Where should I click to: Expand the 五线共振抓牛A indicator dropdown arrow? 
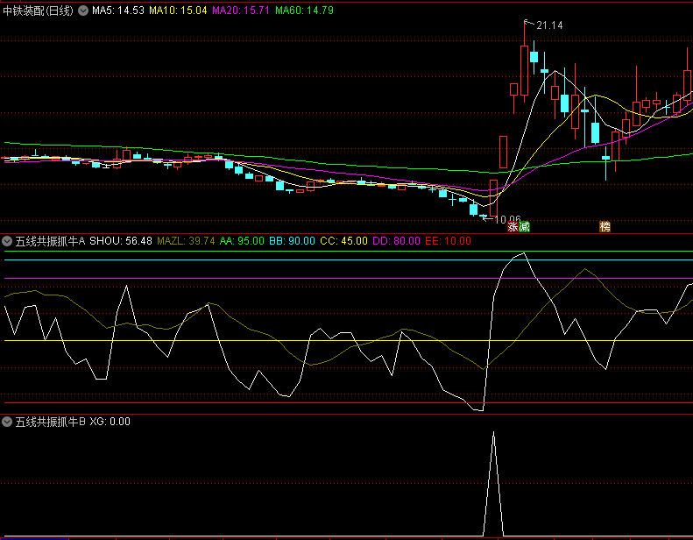tap(7, 240)
